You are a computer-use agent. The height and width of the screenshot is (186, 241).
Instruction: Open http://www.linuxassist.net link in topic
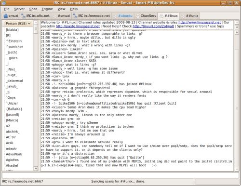click(200, 23)
